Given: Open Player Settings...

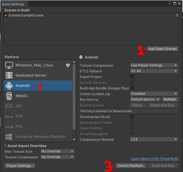Looking at the screenshot, I should (x=20, y=166).
